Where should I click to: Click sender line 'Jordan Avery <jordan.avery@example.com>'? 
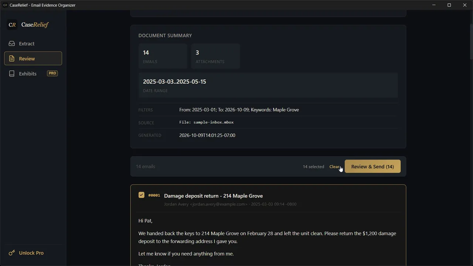[206, 204]
